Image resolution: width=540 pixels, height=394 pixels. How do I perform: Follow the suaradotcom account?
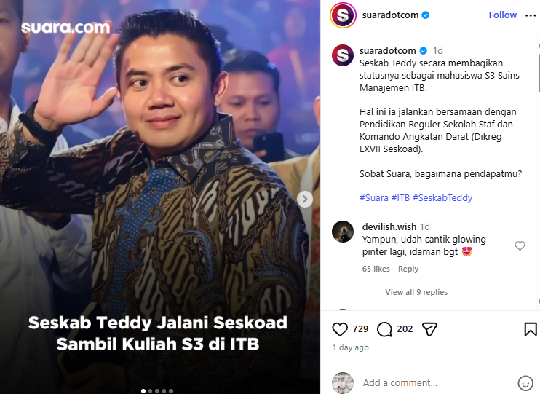pos(502,15)
